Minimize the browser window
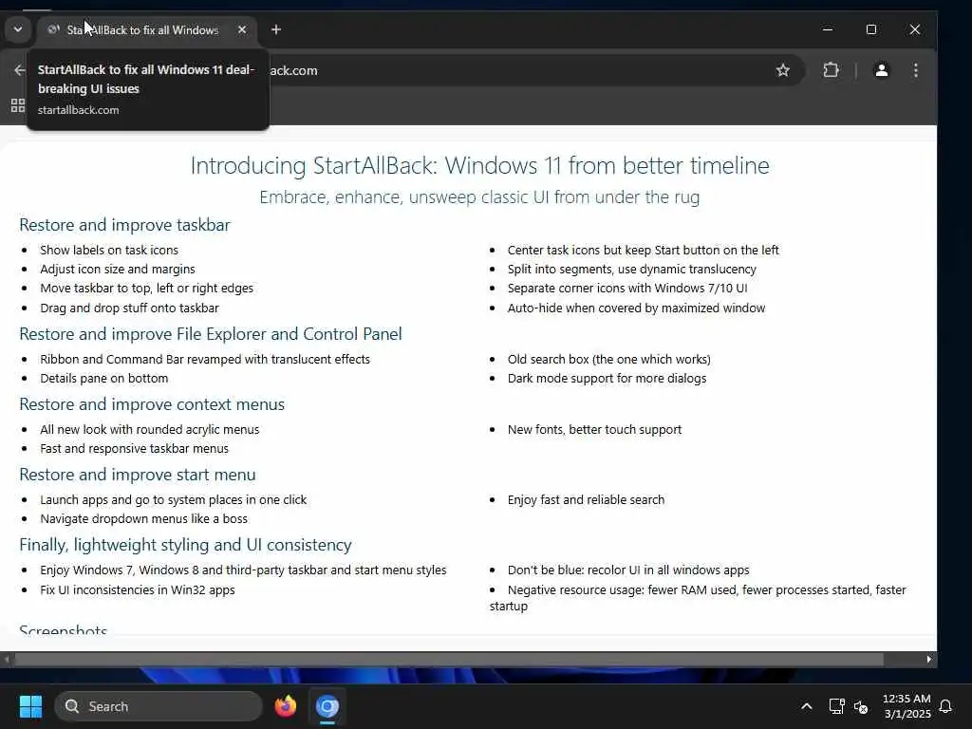This screenshot has width=972, height=729. tap(828, 29)
